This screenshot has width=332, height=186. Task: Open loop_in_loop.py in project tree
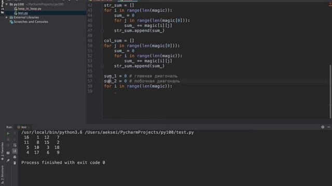[x=30, y=9]
